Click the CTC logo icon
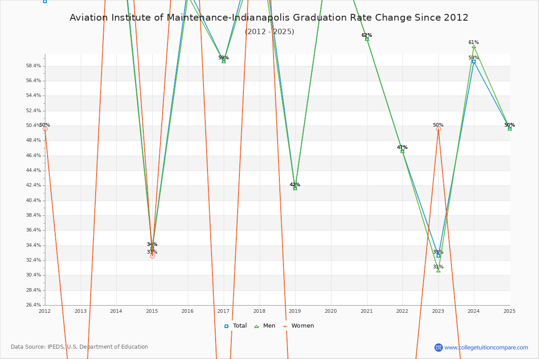Viewport: 539px width, 359px height. coord(438,347)
